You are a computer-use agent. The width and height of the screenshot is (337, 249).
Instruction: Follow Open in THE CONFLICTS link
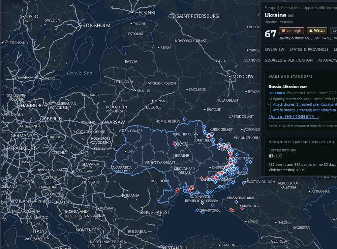(x=294, y=116)
